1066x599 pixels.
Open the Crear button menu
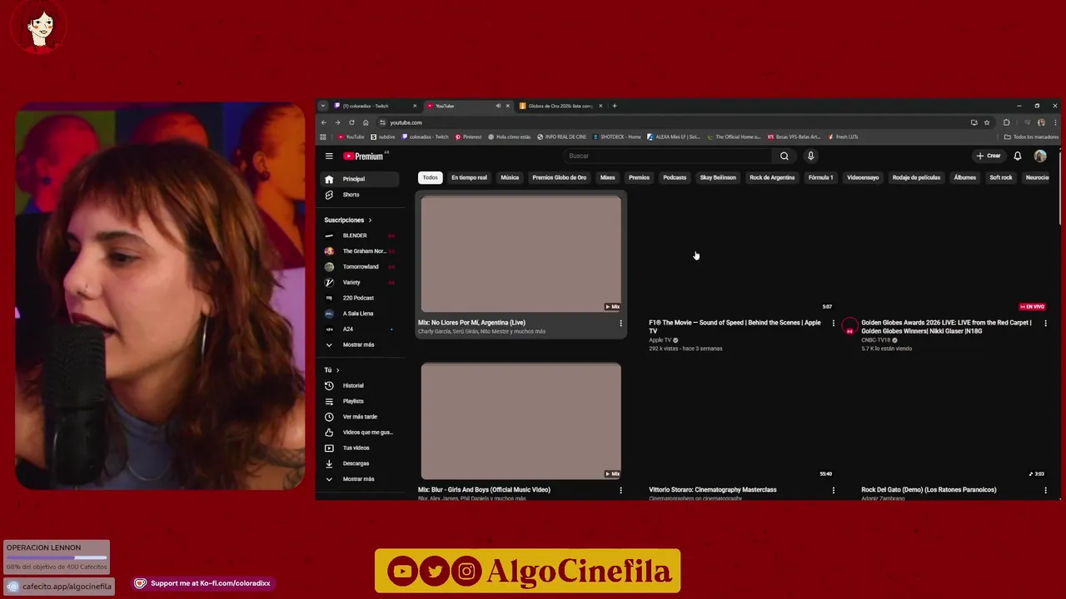[989, 156]
